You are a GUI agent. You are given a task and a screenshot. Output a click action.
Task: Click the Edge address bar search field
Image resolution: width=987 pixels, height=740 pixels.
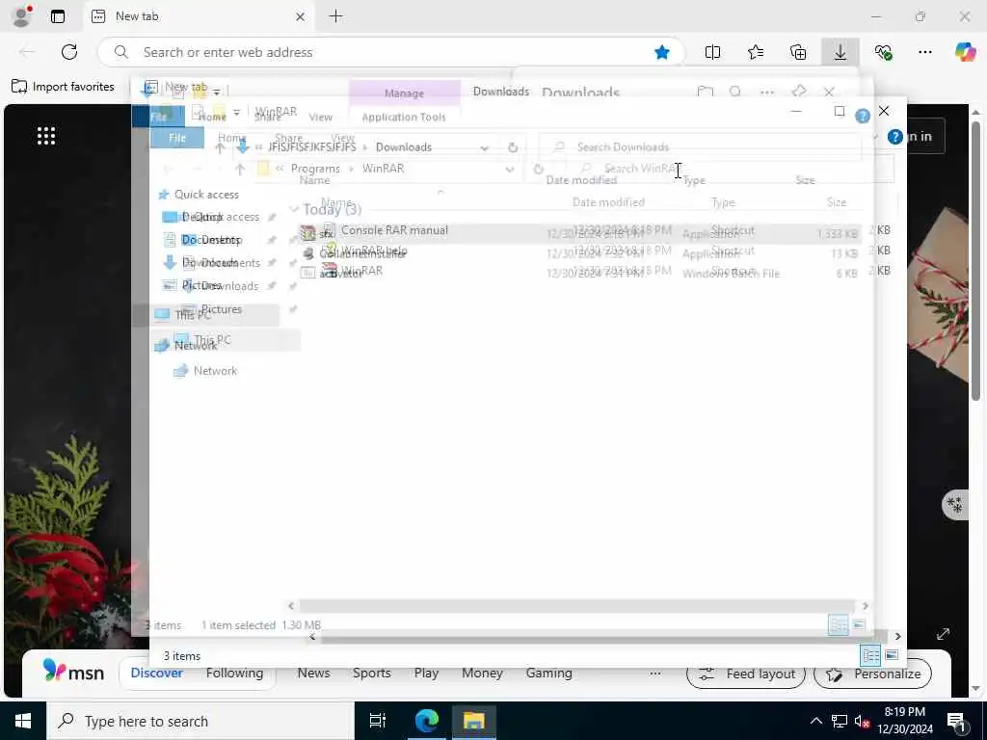pyautogui.click(x=390, y=52)
